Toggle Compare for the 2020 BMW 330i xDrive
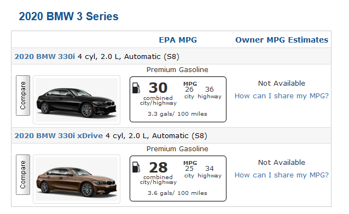 [23, 175]
